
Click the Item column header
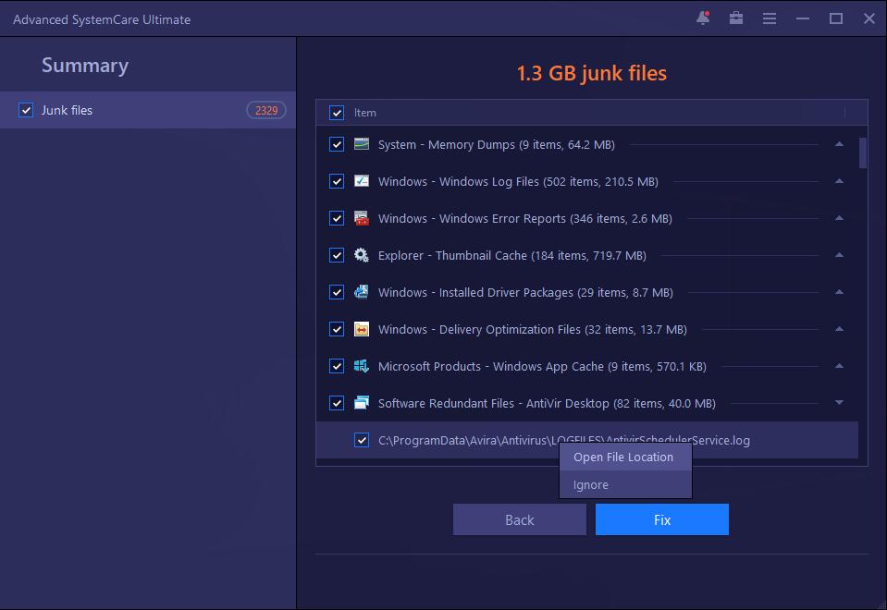tap(364, 113)
